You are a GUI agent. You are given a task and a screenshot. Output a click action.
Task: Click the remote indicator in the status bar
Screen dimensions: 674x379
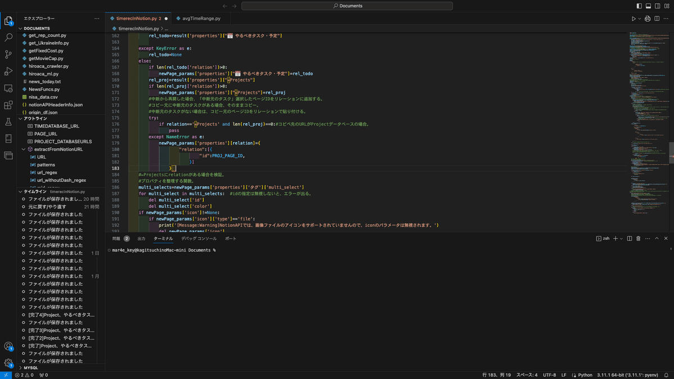[4, 375]
